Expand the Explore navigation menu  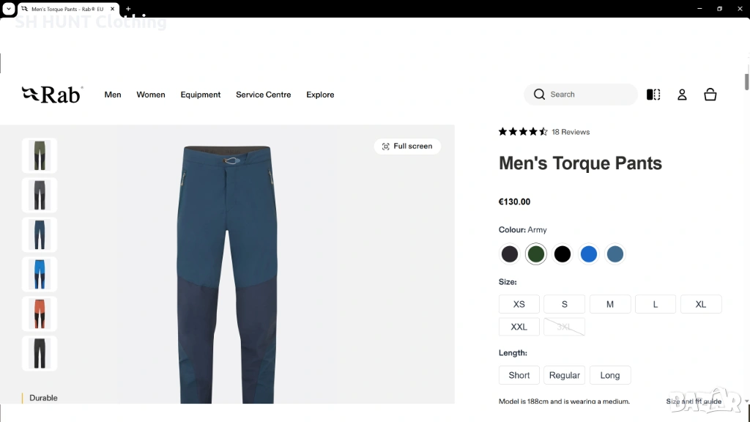[320, 95]
